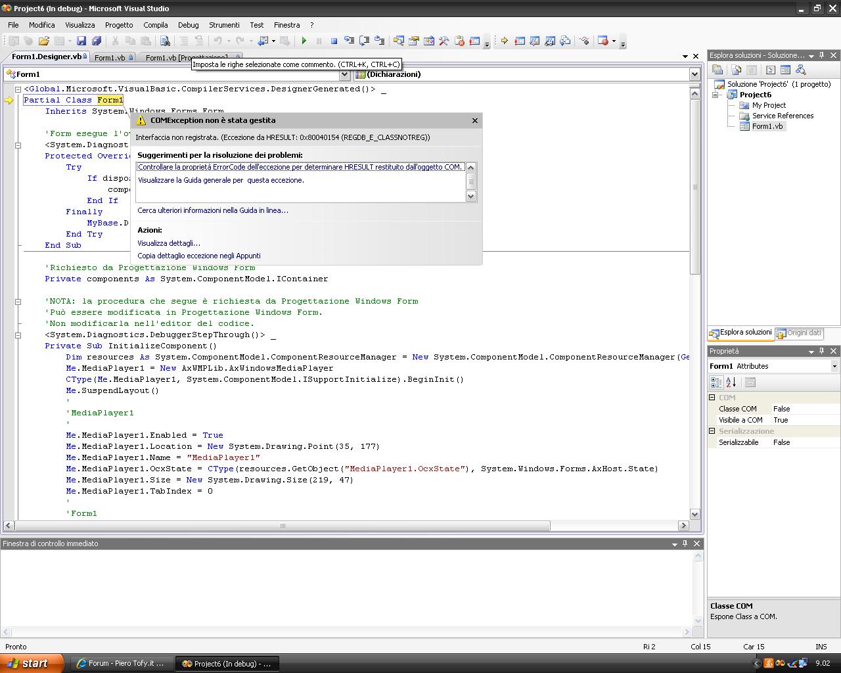The image size is (841, 673).
Task: Click the ErrorCode property suggestion link
Action: [300, 167]
